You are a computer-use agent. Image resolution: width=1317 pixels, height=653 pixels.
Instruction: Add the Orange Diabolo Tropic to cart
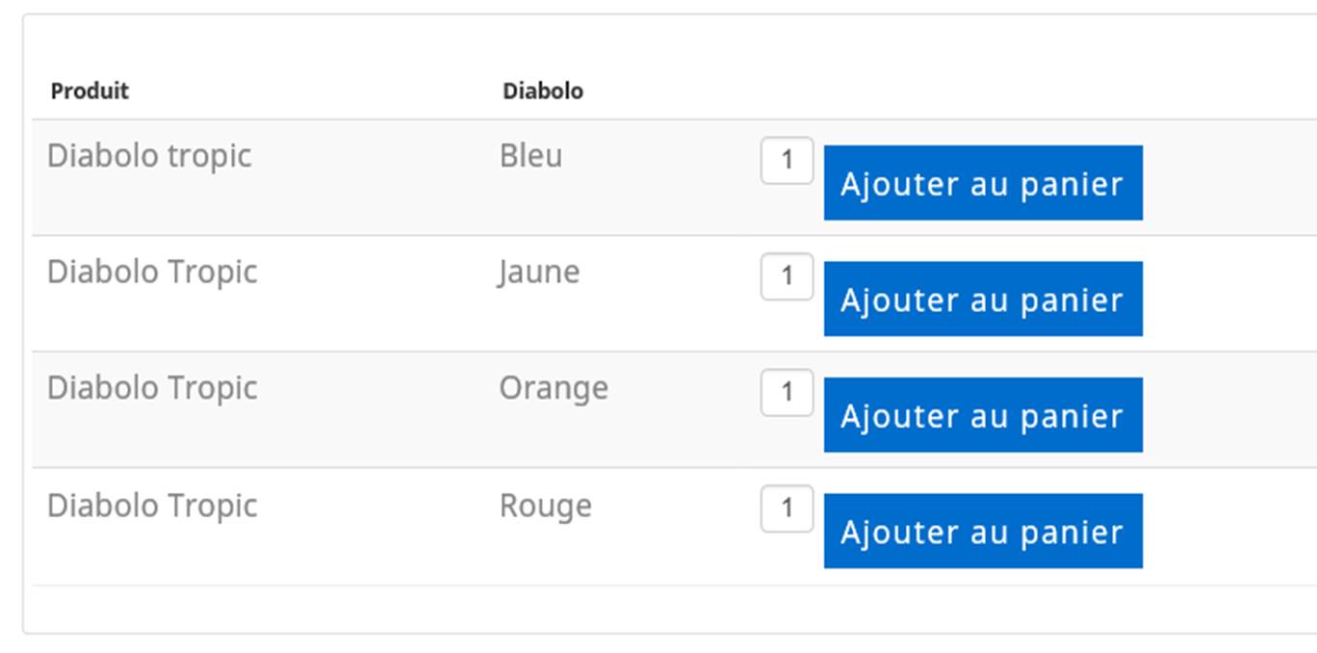[982, 415]
